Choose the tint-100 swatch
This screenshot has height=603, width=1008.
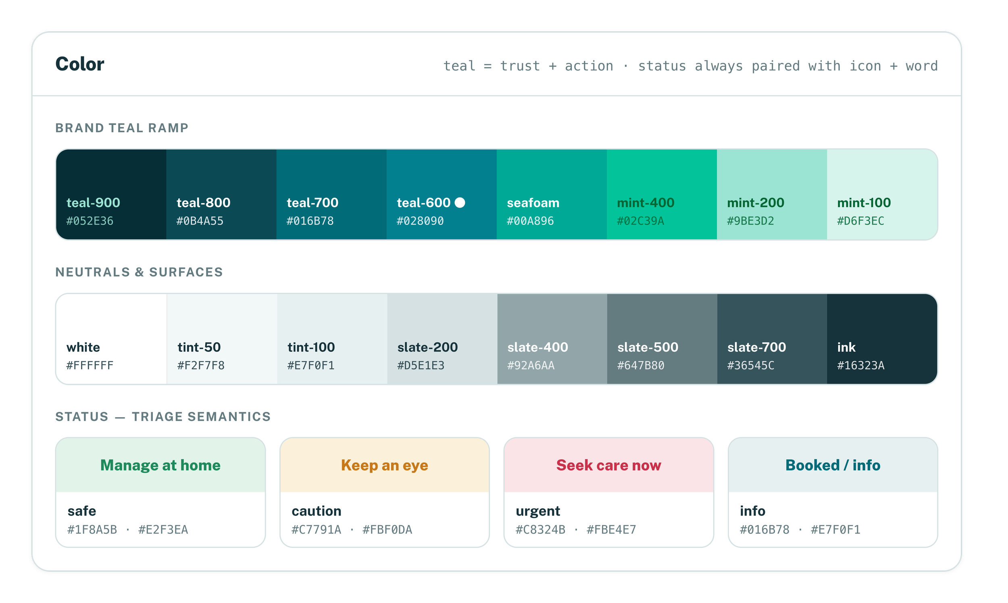coord(332,339)
